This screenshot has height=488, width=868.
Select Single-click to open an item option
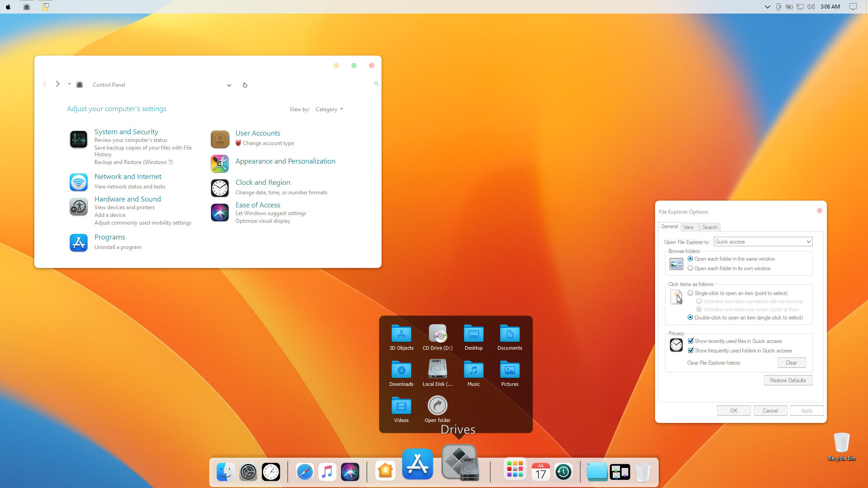pyautogui.click(x=690, y=293)
